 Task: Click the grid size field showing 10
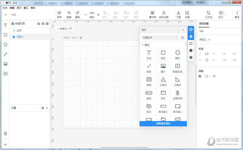214,76
